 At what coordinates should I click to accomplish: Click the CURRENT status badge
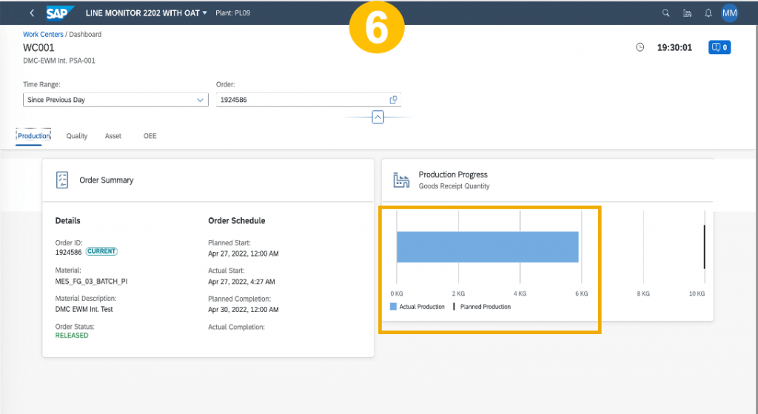pos(101,251)
